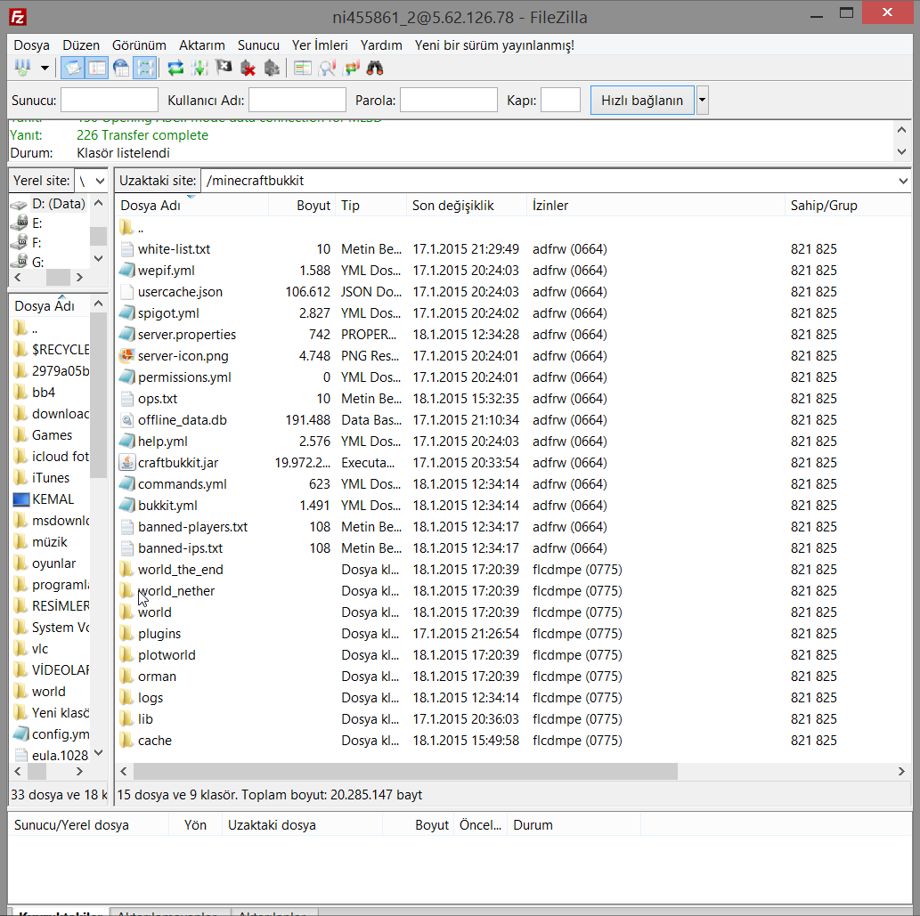The image size is (920, 916).
Task: Open the Sunucu menu
Action: click(258, 45)
